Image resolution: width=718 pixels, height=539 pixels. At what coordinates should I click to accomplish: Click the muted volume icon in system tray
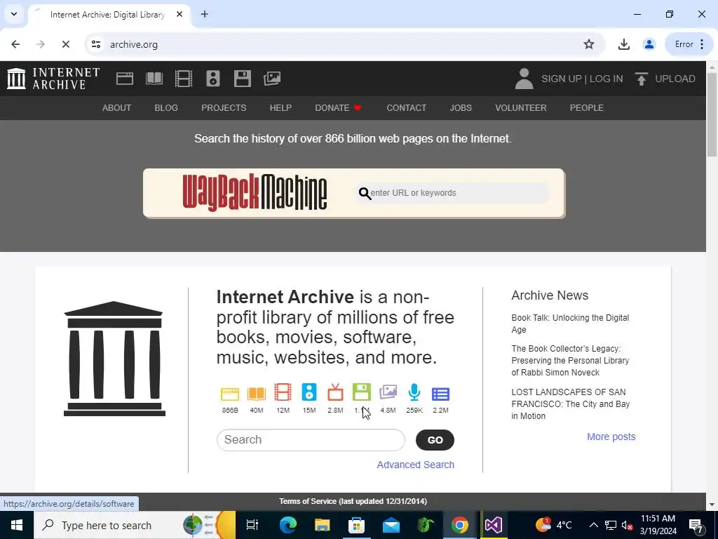coord(627,525)
